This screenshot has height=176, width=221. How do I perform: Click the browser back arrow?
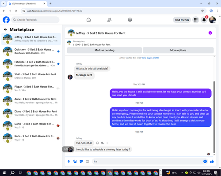(x=4, y=11)
